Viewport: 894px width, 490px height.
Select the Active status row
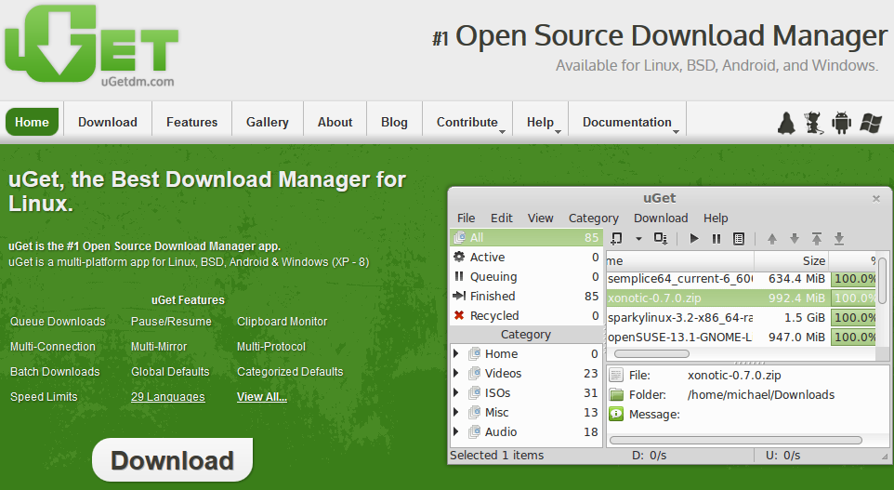[526, 258]
